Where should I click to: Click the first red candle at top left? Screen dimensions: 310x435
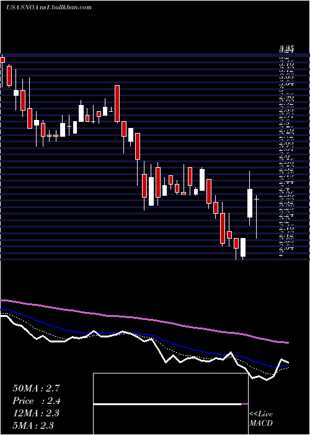pos(2,60)
